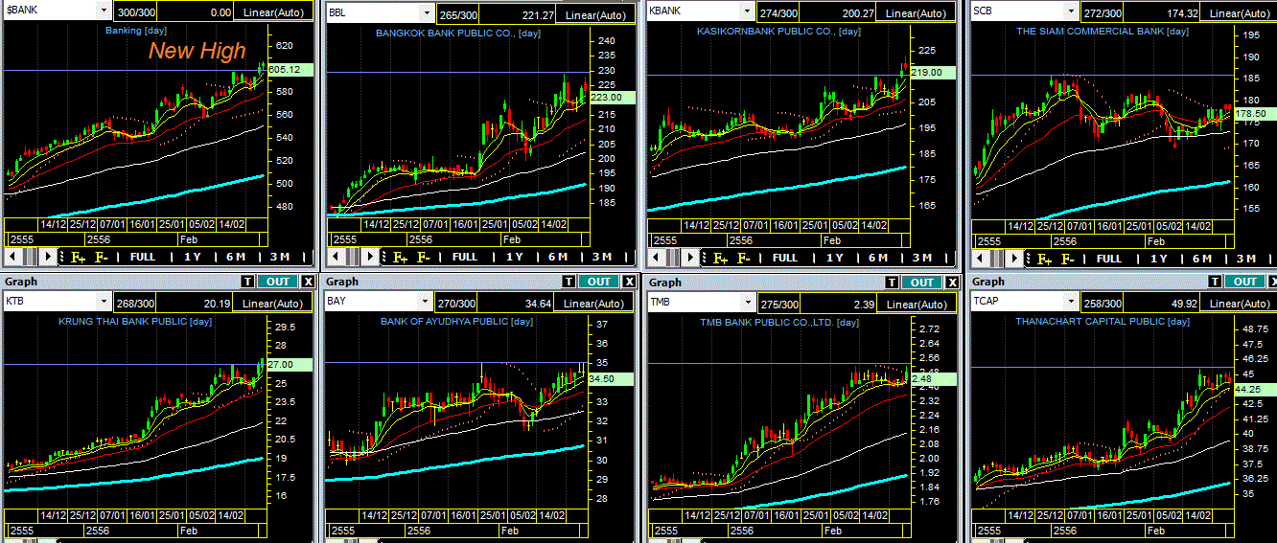The image size is (1277, 543).
Task: Click the F+ icon under the BBL chart
Action: (x=400, y=257)
